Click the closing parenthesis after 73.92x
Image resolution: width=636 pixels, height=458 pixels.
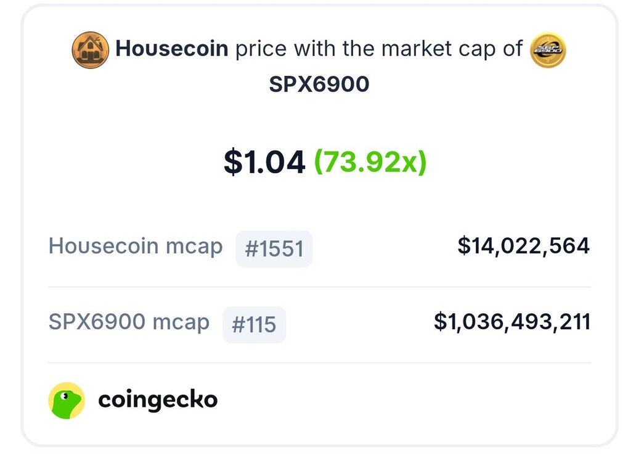422,162
